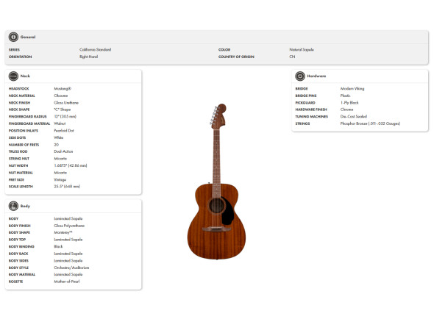The image size is (434, 319).
Task: Select the Phosphor Bronze strings value
Action: [370, 123]
